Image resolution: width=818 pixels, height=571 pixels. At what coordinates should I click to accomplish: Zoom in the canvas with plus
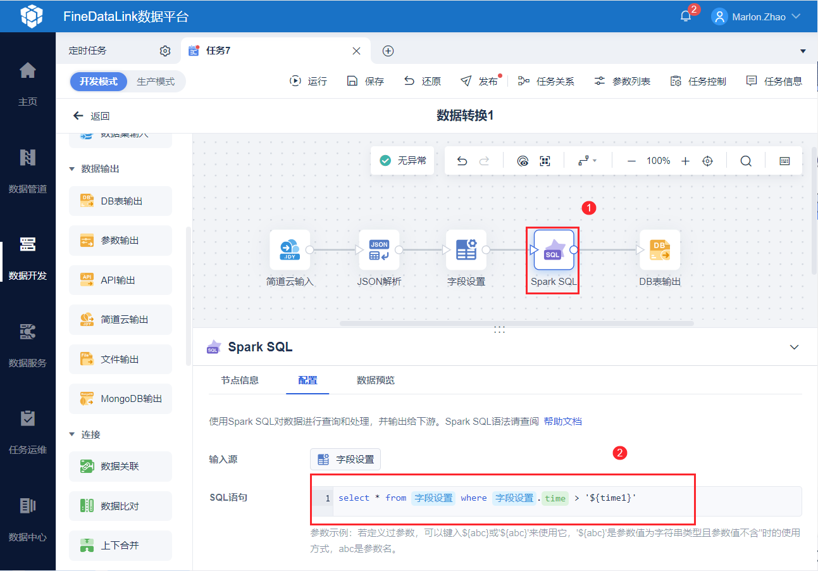685,161
